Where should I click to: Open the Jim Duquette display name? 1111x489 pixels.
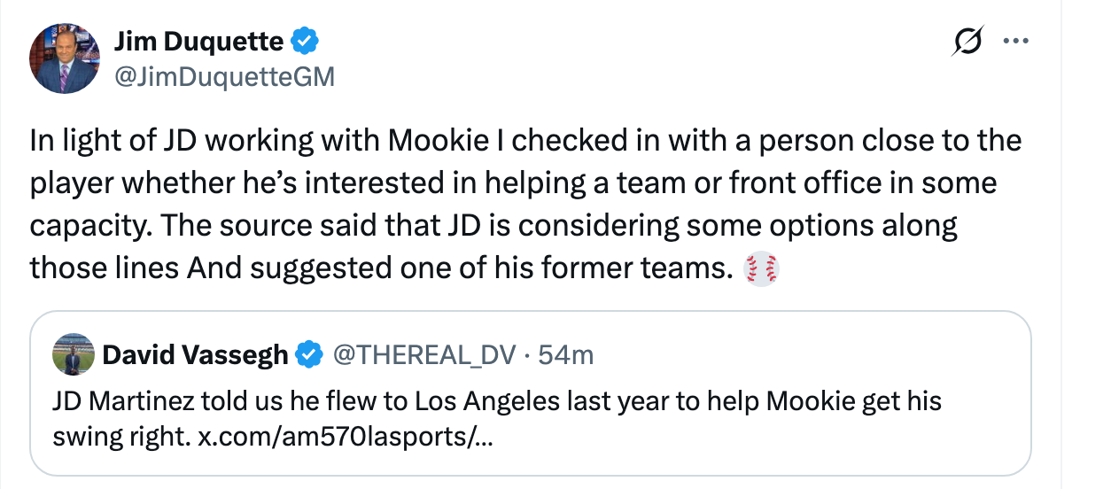199,41
